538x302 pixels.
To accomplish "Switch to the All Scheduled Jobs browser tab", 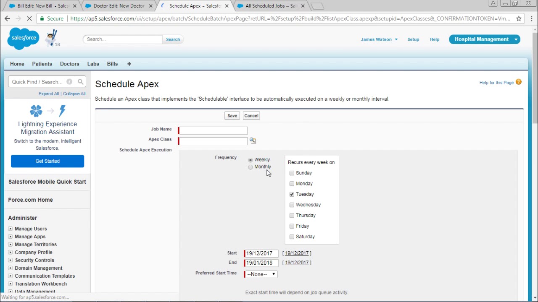I will (270, 6).
